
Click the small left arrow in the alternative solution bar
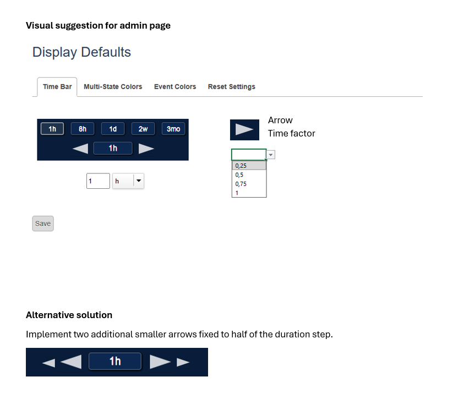point(49,362)
